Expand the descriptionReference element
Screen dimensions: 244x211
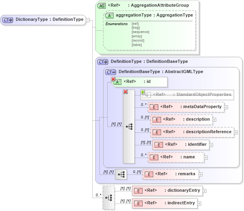(x=236, y=132)
